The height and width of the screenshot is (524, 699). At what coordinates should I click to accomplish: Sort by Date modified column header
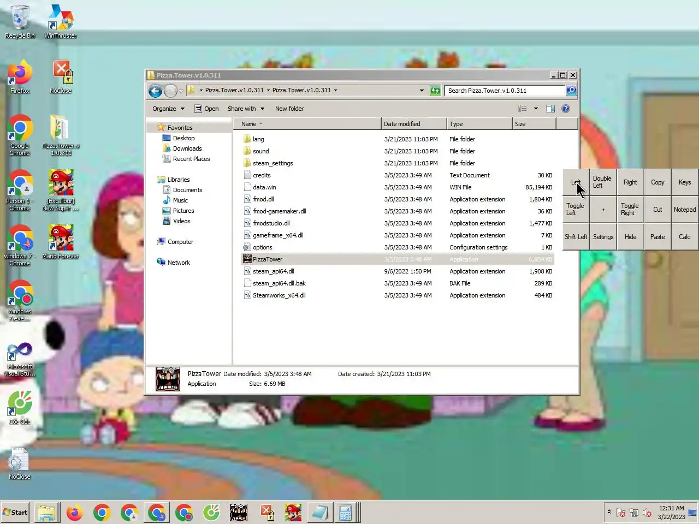pos(414,124)
